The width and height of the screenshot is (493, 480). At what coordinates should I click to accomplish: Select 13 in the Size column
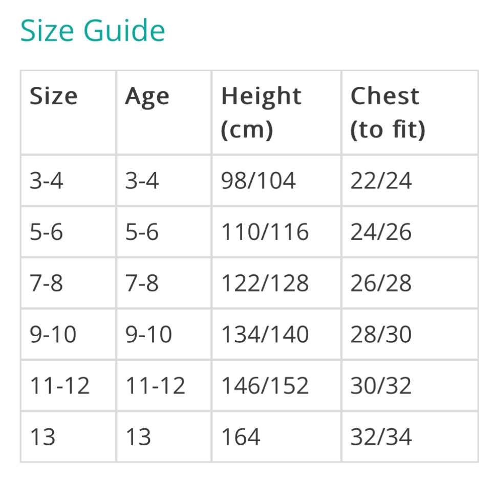coord(43,437)
